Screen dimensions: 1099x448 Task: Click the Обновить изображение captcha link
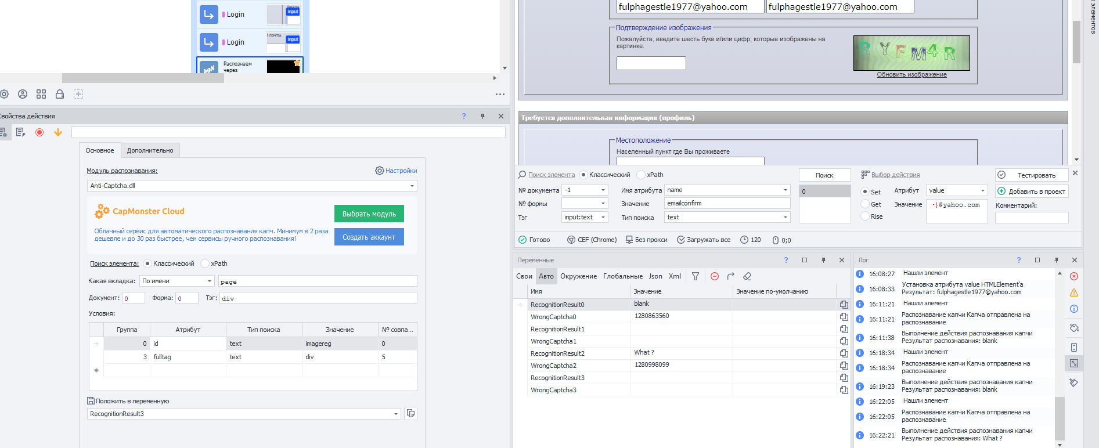[911, 75]
